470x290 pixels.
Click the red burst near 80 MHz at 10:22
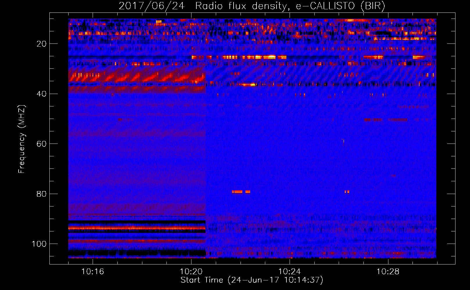[x=241, y=192]
